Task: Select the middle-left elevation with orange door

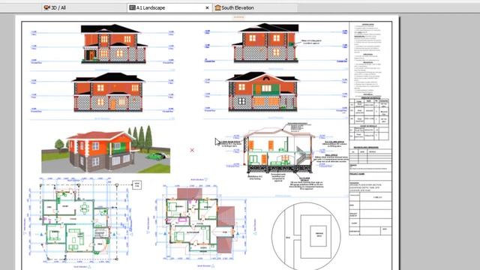Action: (x=108, y=91)
